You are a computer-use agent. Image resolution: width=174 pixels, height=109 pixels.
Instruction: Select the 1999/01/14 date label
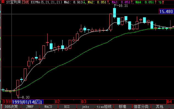[27, 102]
